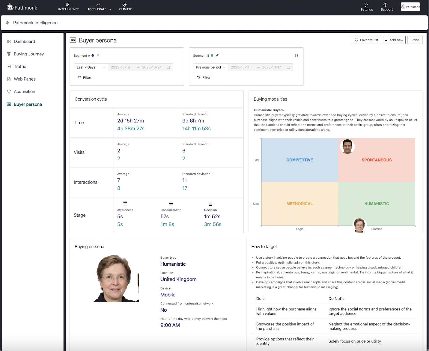Click the Add new button
The image size is (429, 351).
394,40
